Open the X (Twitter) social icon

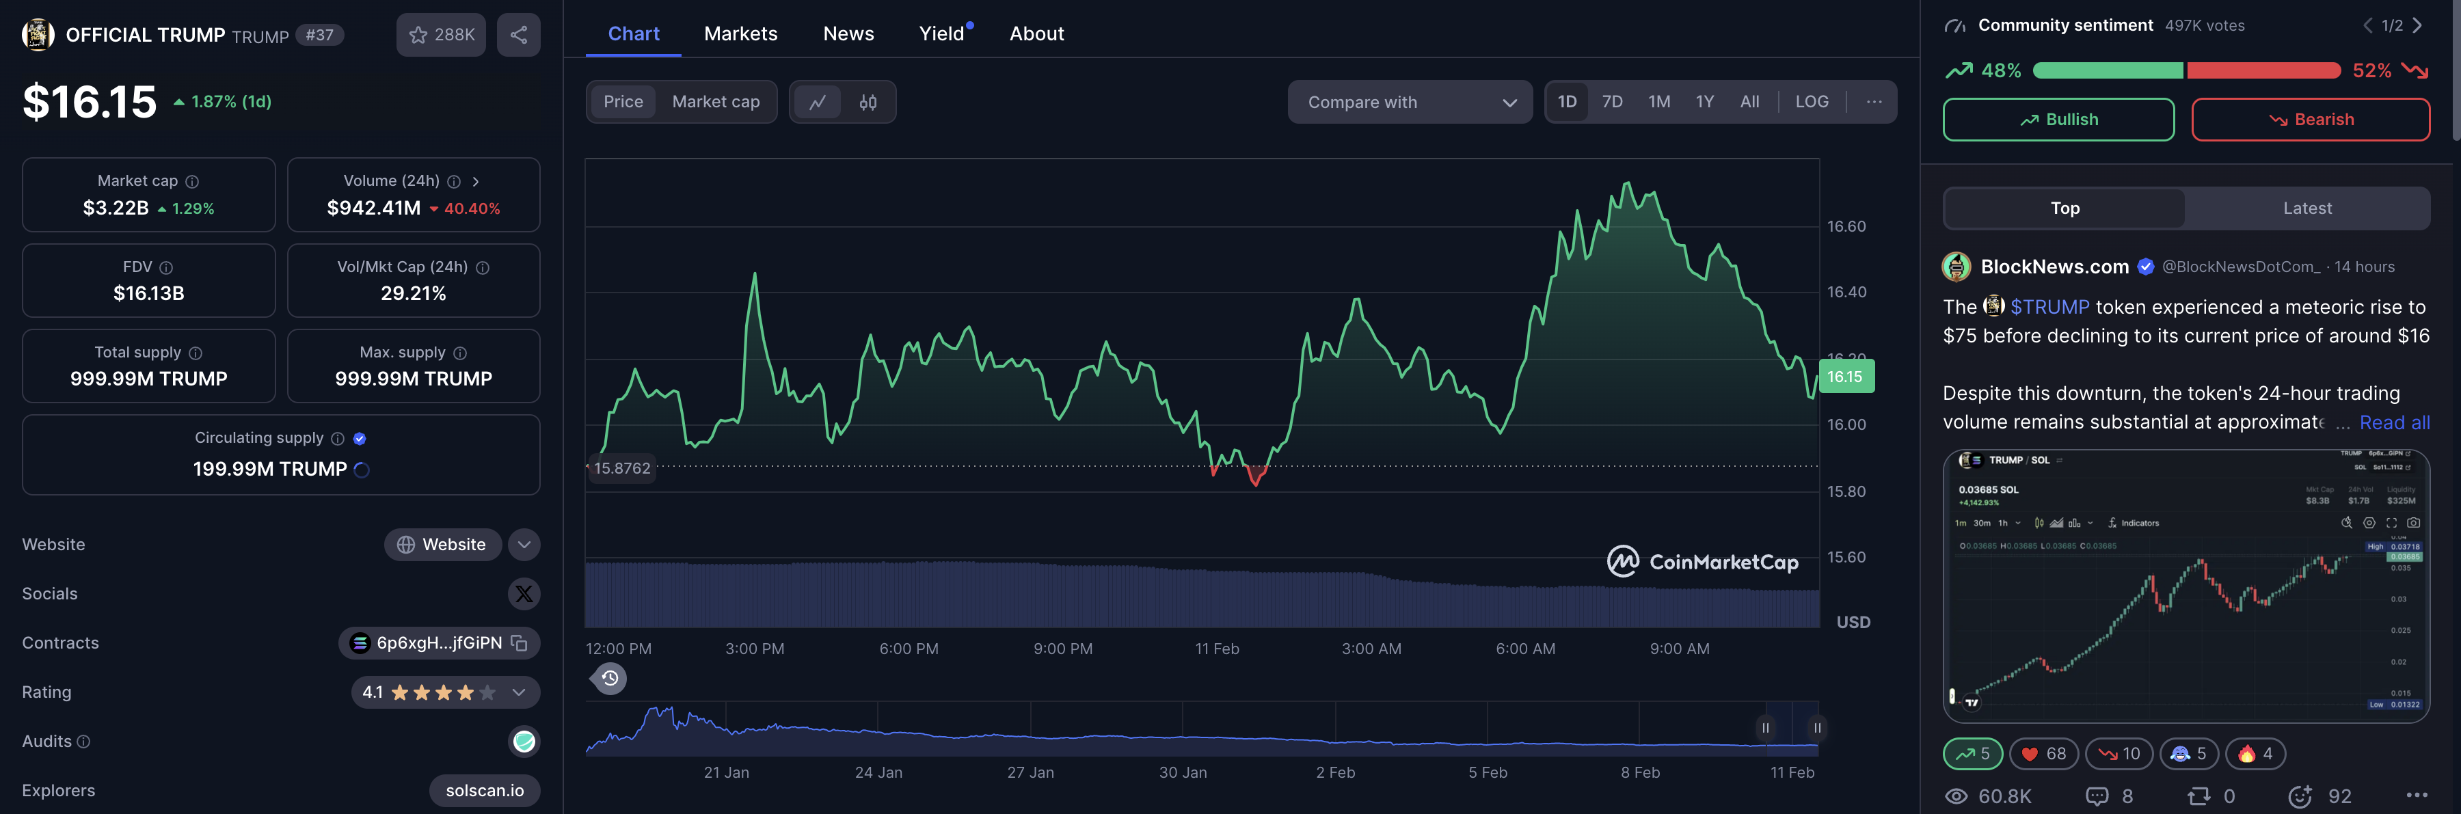click(524, 594)
